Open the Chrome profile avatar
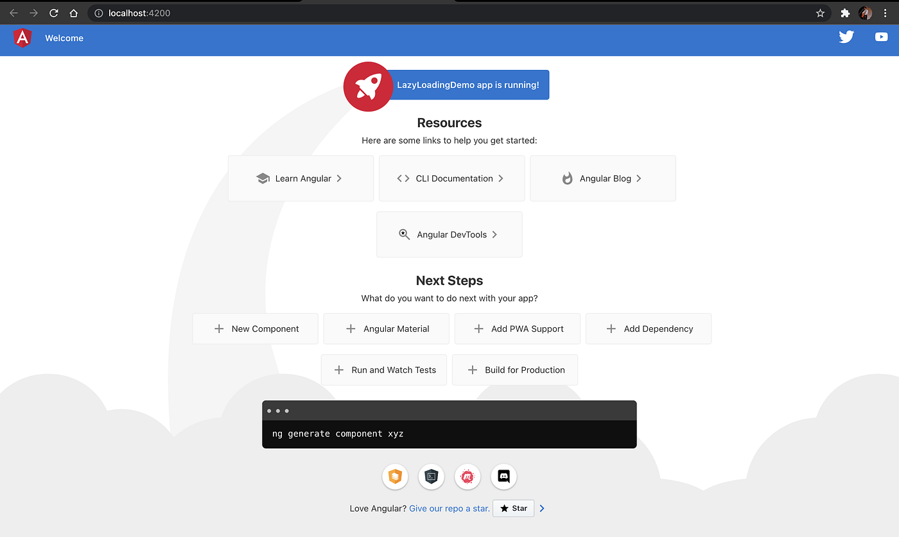 pos(865,13)
